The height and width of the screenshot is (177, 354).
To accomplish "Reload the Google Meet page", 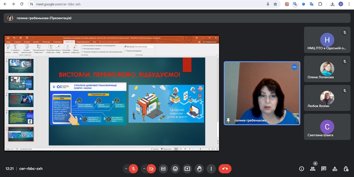I will [x=22, y=4].
